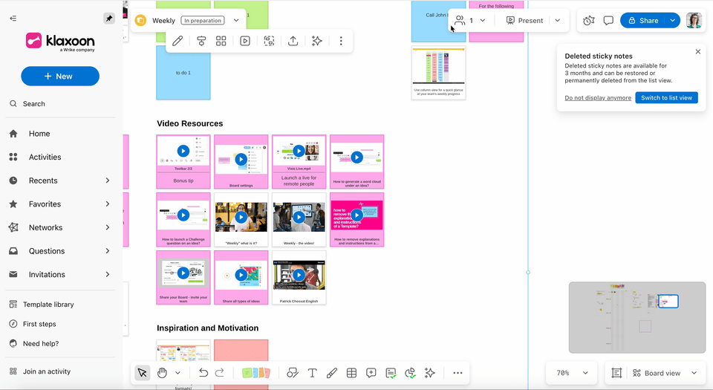Viewport: 713px width, 390px height.
Task: Click the Weekly board orange icon
Action: point(140,21)
